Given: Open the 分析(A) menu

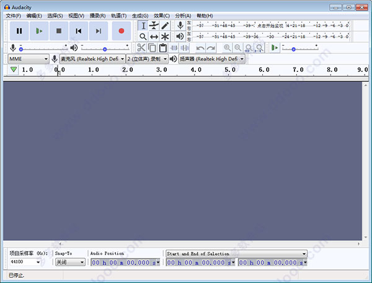Looking at the screenshot, I should tap(183, 16).
